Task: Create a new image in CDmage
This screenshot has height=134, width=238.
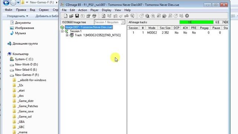Action: point(65,16)
